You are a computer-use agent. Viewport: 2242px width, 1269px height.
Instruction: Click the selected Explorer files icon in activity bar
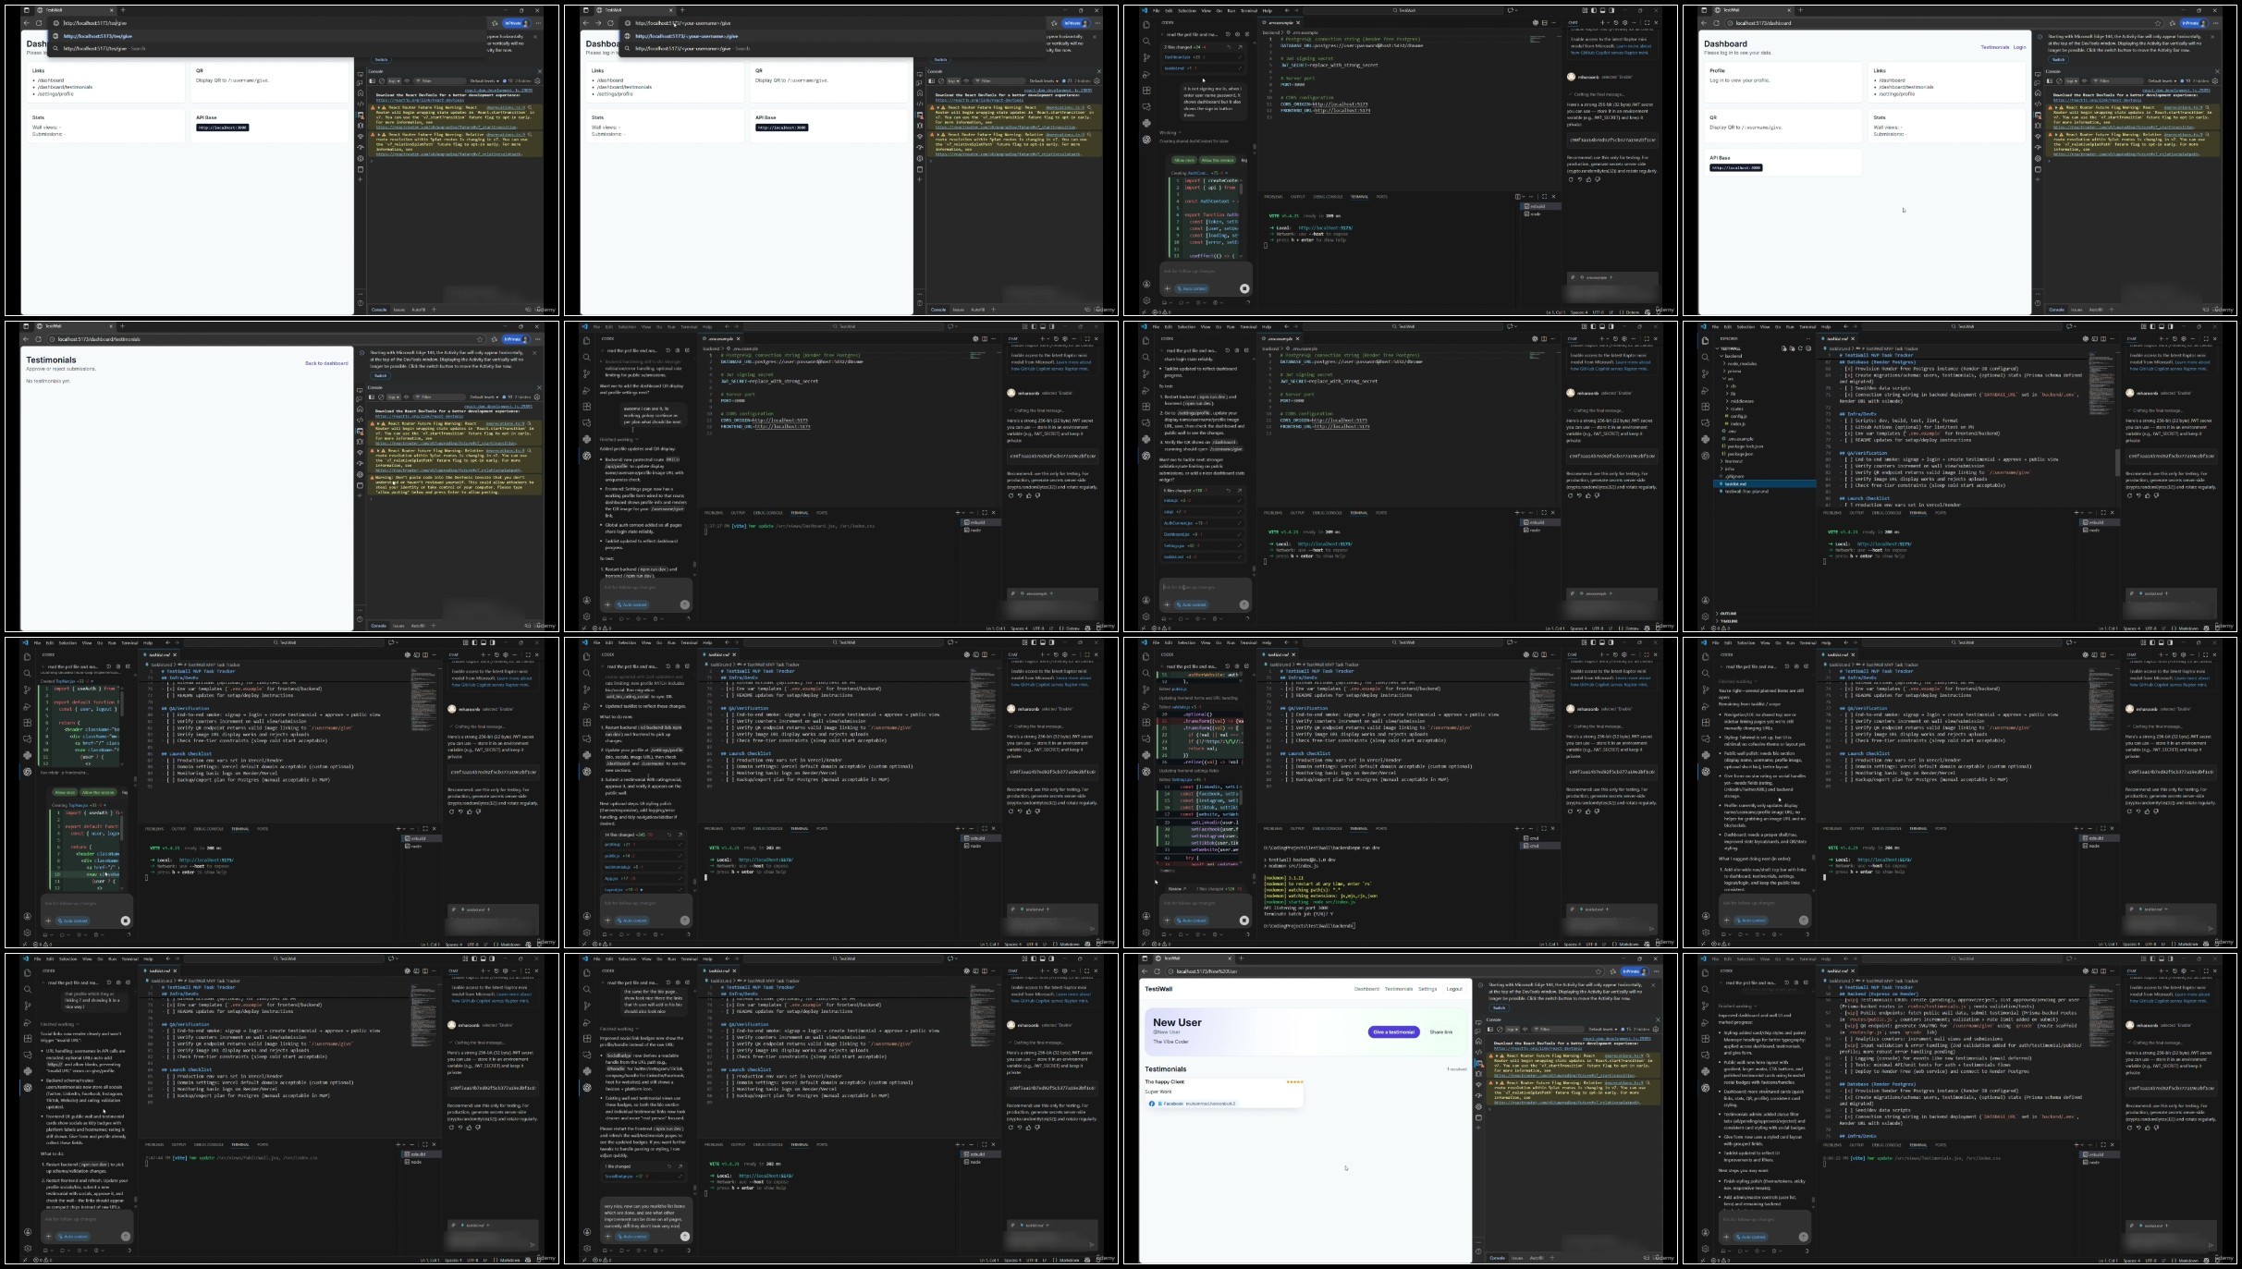1705,340
